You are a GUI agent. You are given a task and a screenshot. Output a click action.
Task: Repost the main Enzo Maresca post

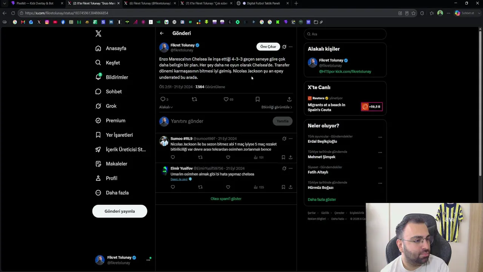(194, 99)
